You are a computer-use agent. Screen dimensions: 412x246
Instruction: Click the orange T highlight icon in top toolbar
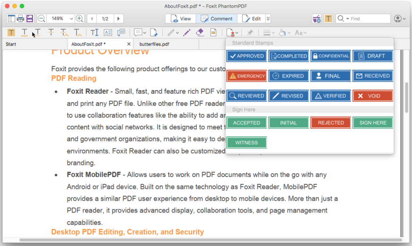(x=328, y=19)
